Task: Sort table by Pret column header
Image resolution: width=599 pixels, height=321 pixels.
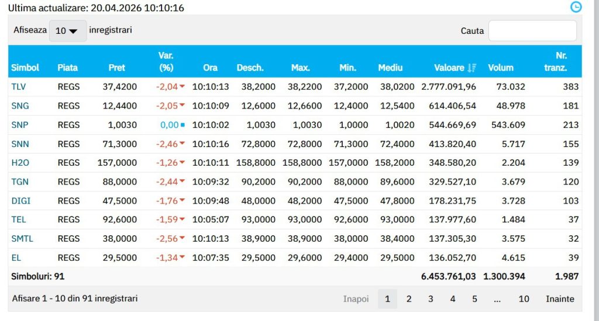Action: pos(117,68)
